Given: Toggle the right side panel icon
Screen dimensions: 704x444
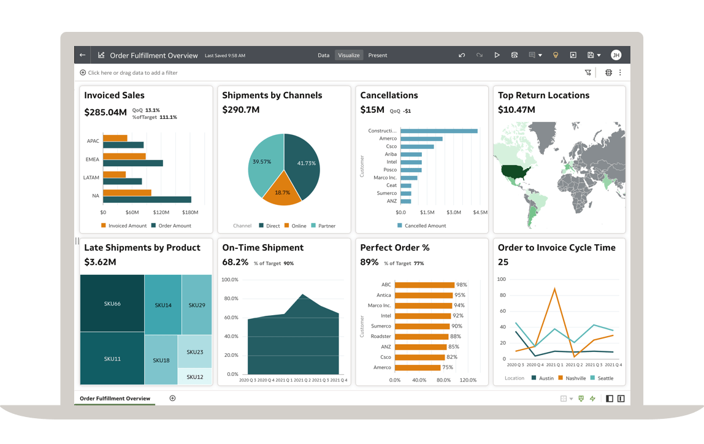Looking at the screenshot, I should coord(621,399).
